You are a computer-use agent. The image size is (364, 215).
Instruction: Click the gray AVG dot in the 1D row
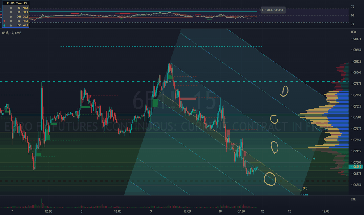pos(11,21)
